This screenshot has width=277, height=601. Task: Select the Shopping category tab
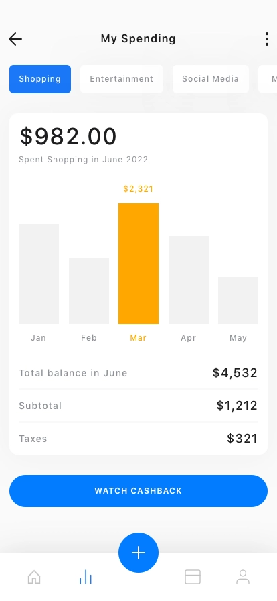[x=40, y=79]
